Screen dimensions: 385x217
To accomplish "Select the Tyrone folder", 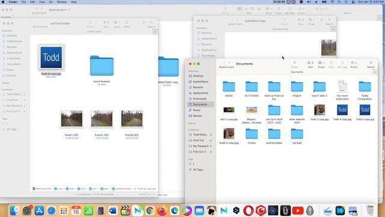I will point(251,134).
